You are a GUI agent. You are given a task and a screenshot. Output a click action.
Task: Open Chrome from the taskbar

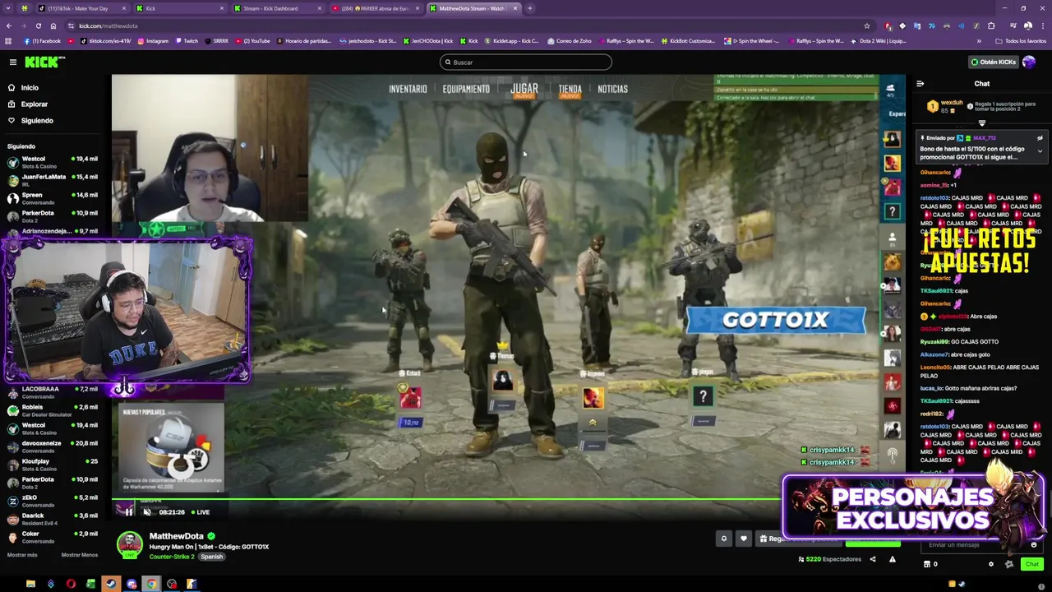coord(151,585)
